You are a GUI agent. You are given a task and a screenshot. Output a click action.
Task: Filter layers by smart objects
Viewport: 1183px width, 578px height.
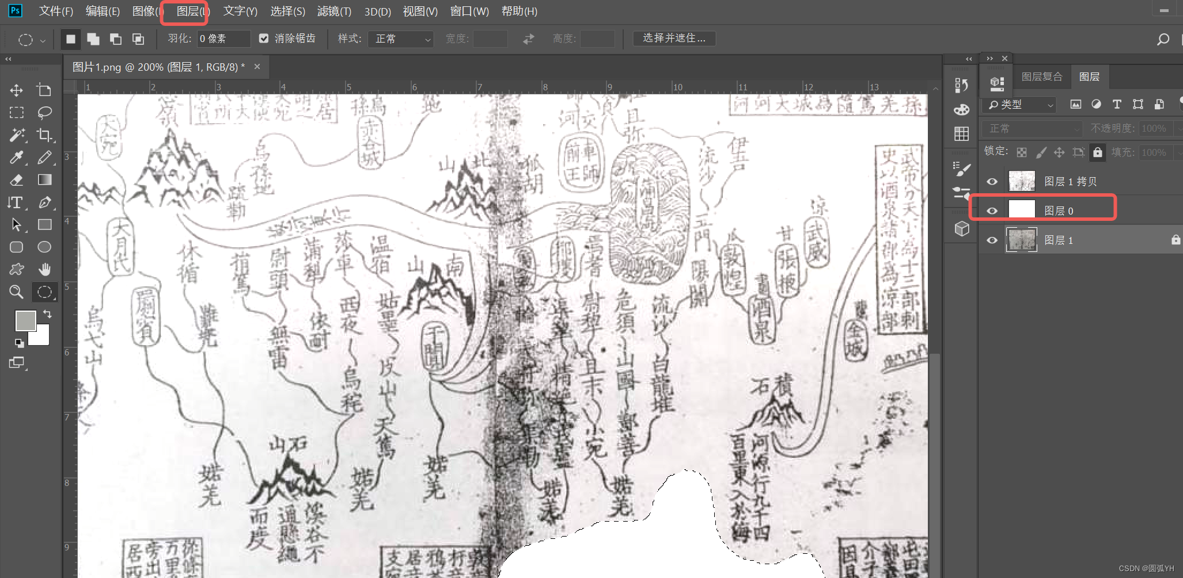click(x=1159, y=104)
